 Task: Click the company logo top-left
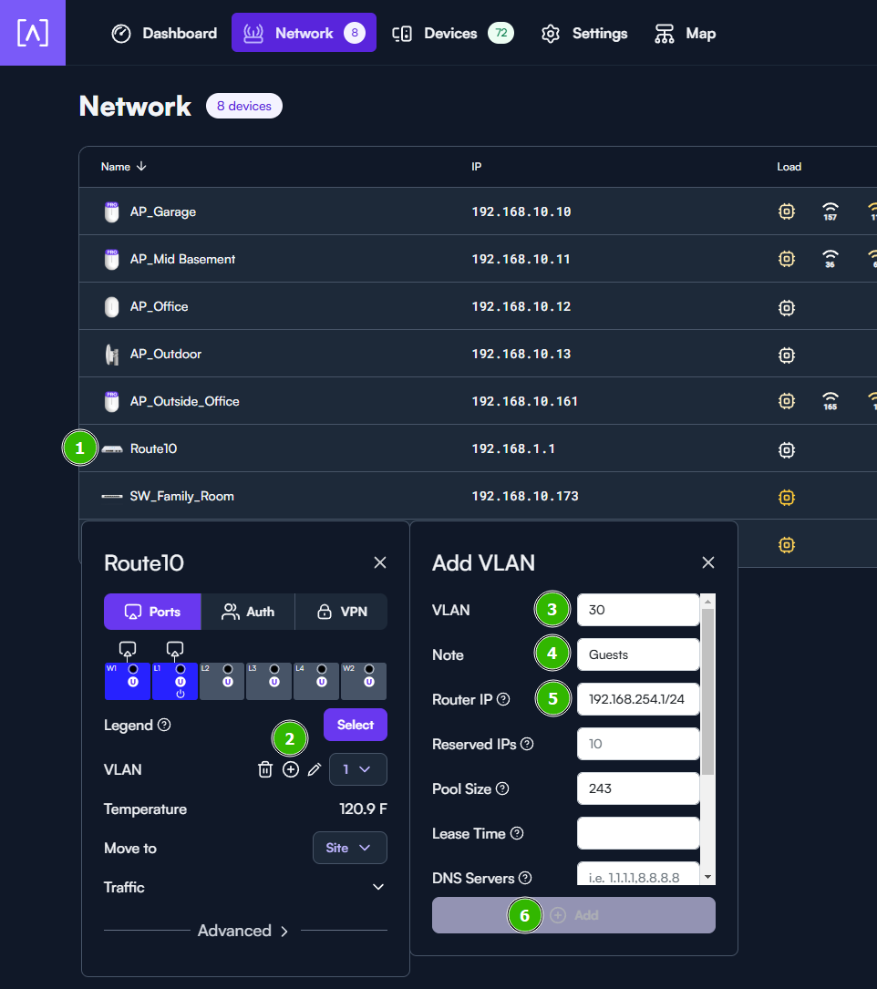(x=33, y=33)
